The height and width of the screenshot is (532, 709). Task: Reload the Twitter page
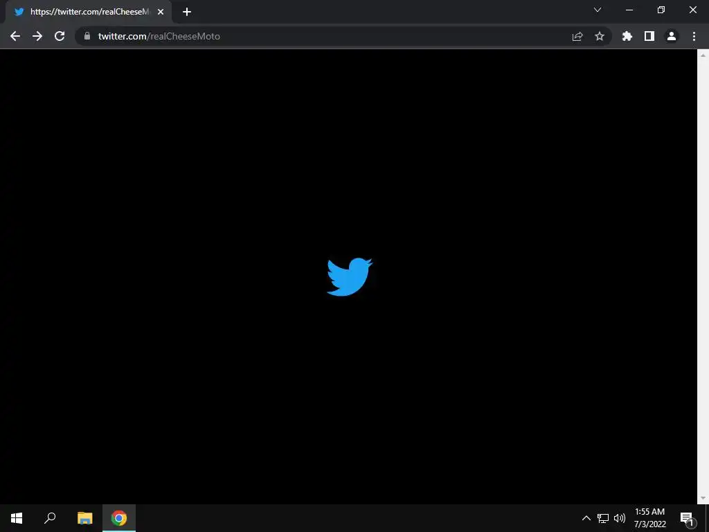pyautogui.click(x=60, y=36)
